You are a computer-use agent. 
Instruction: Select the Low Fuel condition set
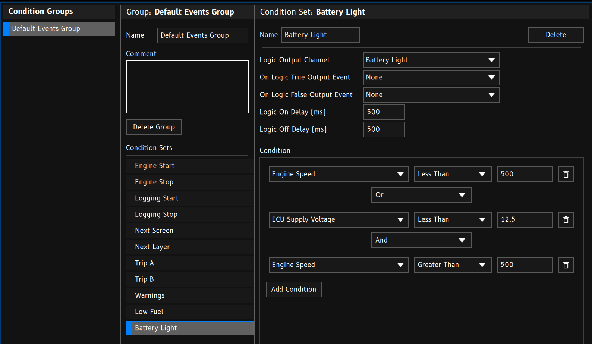click(190, 312)
